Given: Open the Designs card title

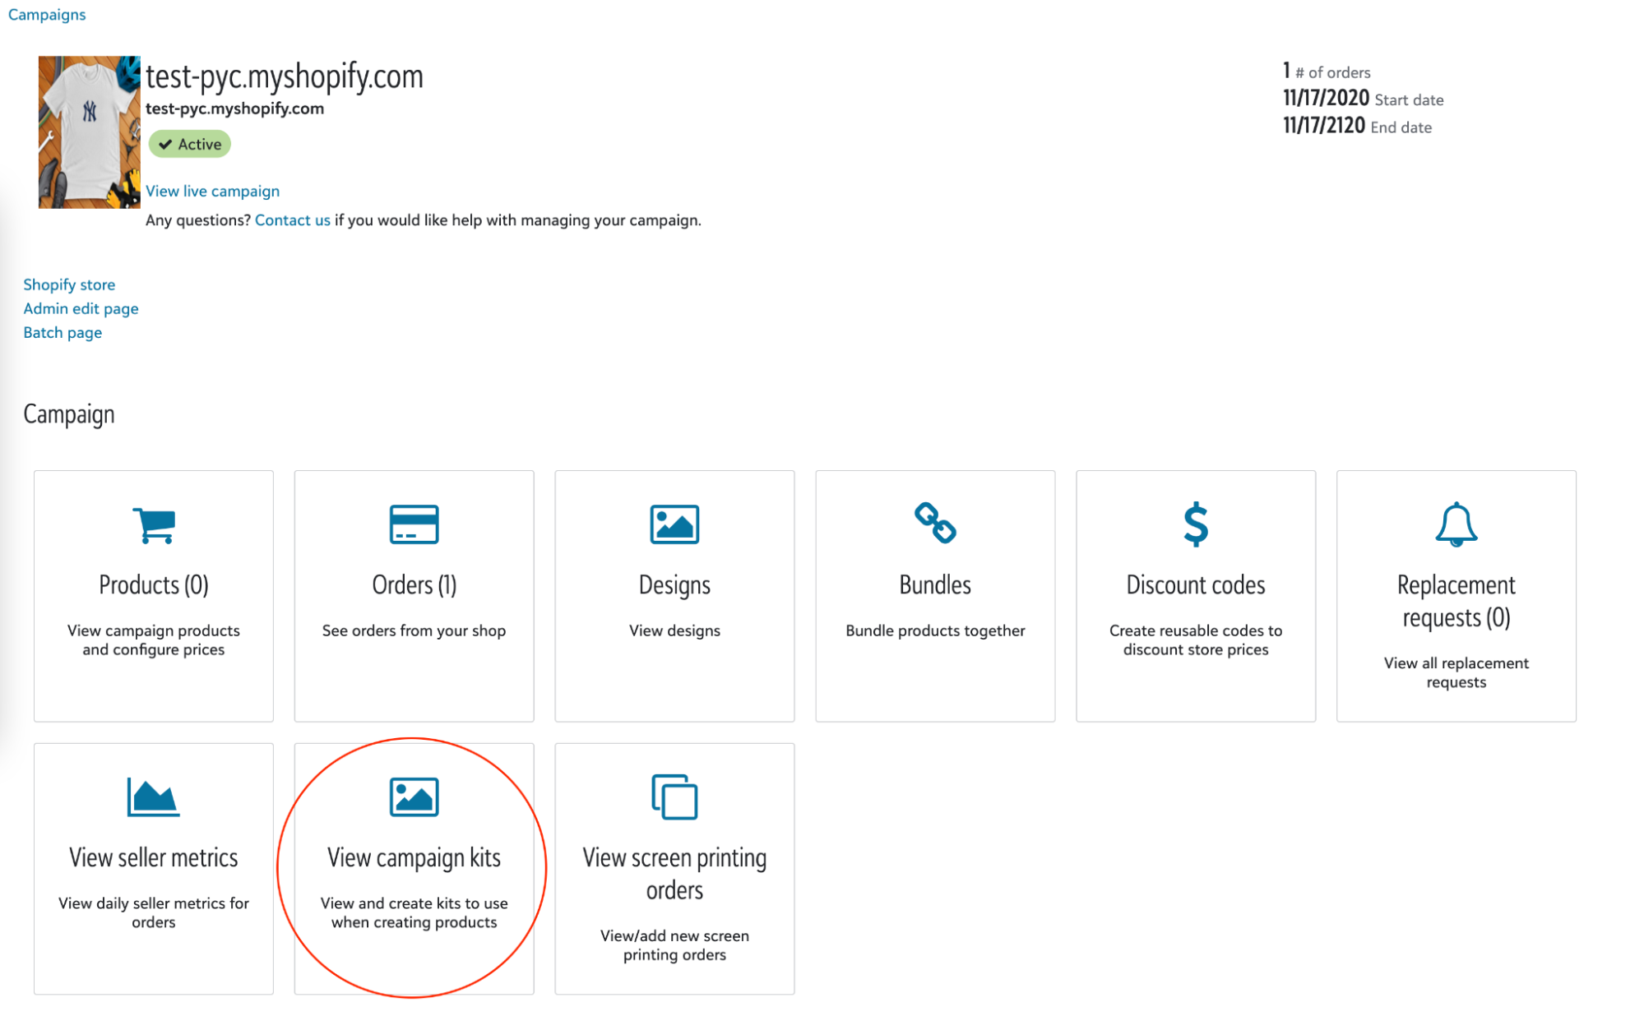Looking at the screenshot, I should [x=674, y=585].
